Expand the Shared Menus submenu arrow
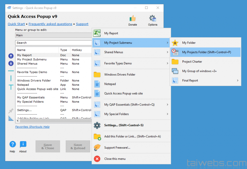 point(167,52)
